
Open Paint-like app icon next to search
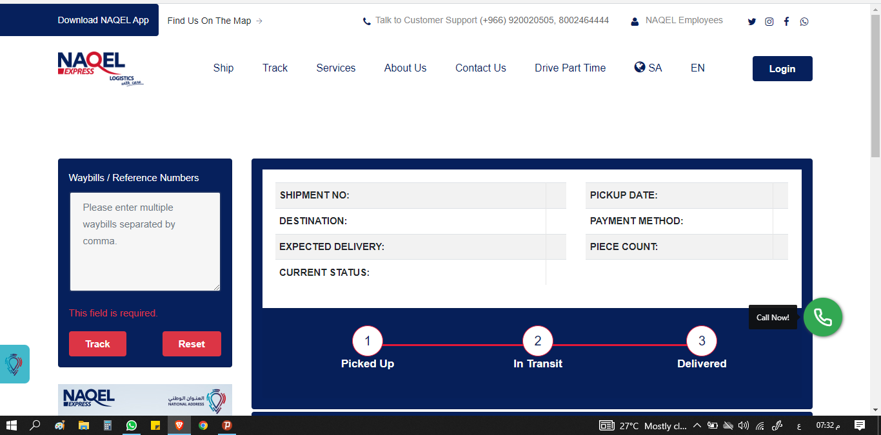pos(59,425)
